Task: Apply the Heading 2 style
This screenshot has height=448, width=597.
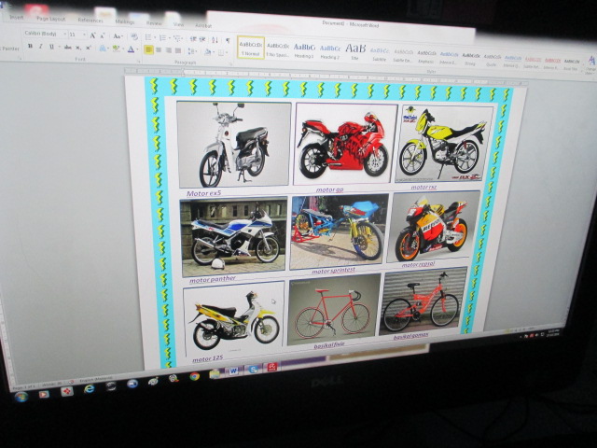Action: (329, 50)
